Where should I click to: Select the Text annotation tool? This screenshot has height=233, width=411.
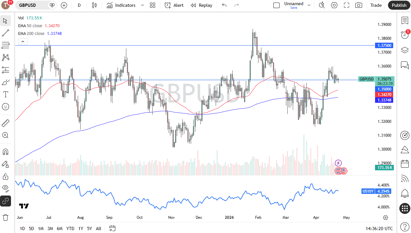(6, 94)
